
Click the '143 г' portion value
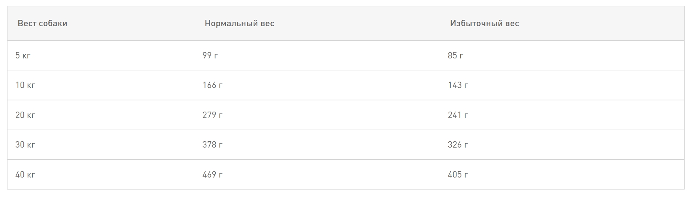(x=458, y=85)
